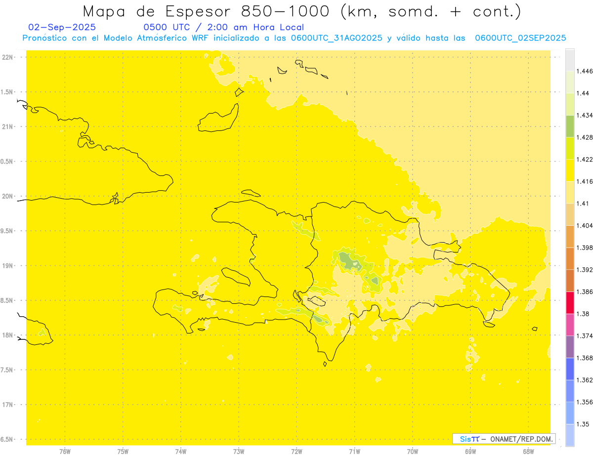Screen dimensions: 593x458
Task: Click the time '0500 UTC / 2:00 am Hora Local'
Action: pyautogui.click(x=223, y=28)
